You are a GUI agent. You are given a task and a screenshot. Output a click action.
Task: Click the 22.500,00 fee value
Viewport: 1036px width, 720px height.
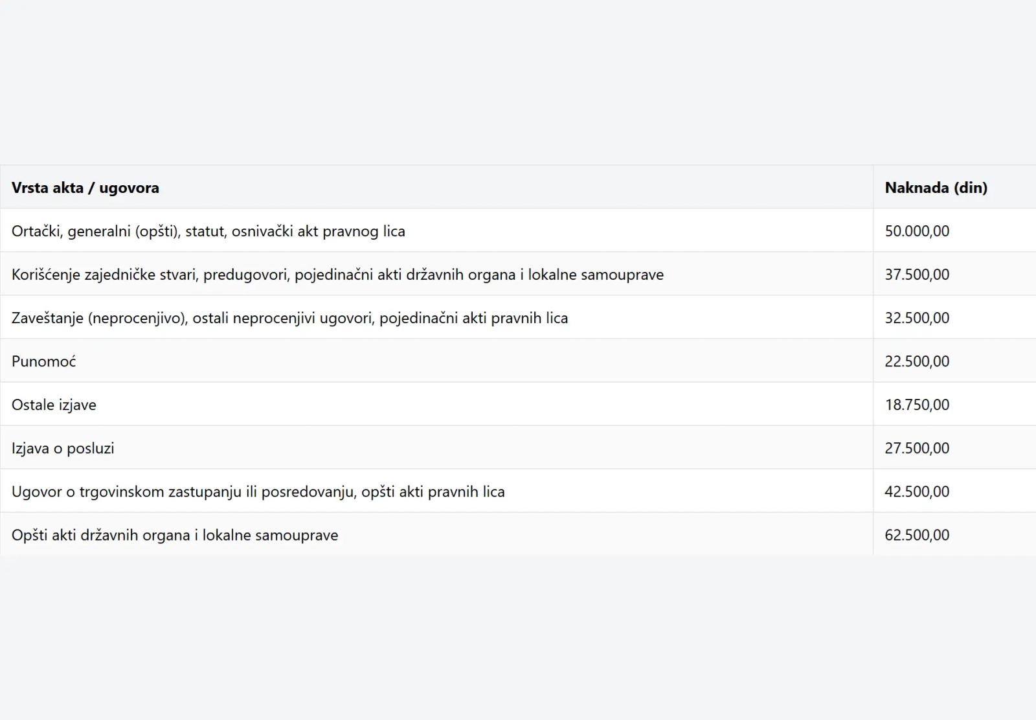pyautogui.click(x=917, y=361)
